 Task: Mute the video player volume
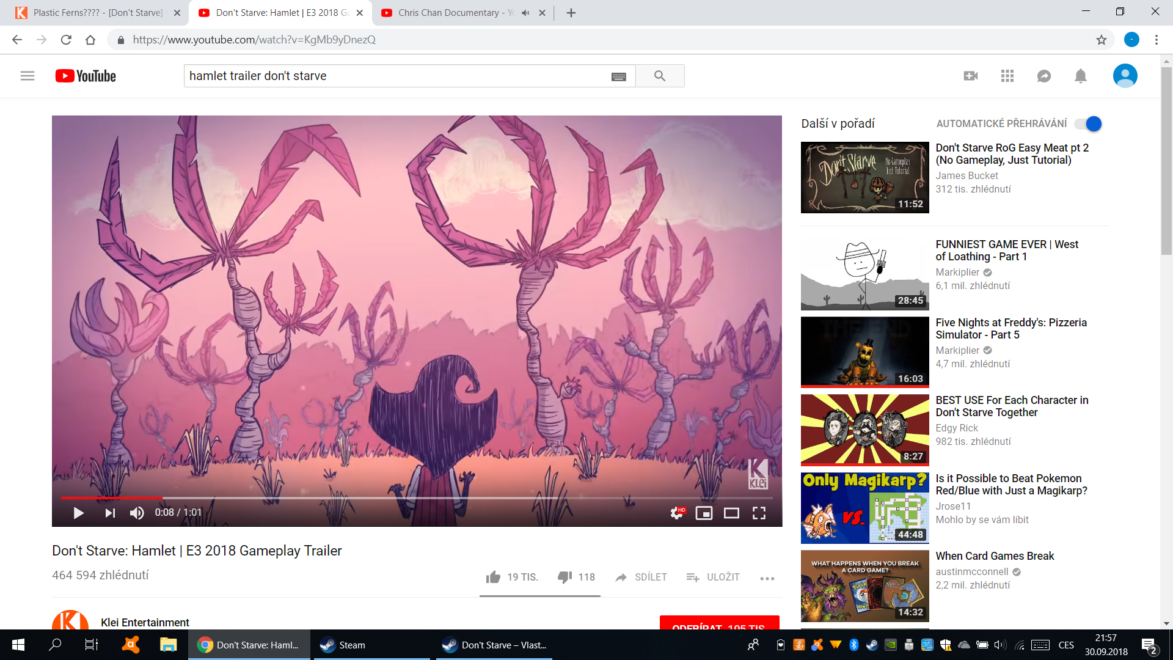point(137,513)
